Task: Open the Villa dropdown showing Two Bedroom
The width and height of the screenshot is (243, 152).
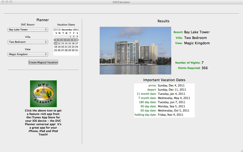Action: pyautogui.click(x=28, y=42)
